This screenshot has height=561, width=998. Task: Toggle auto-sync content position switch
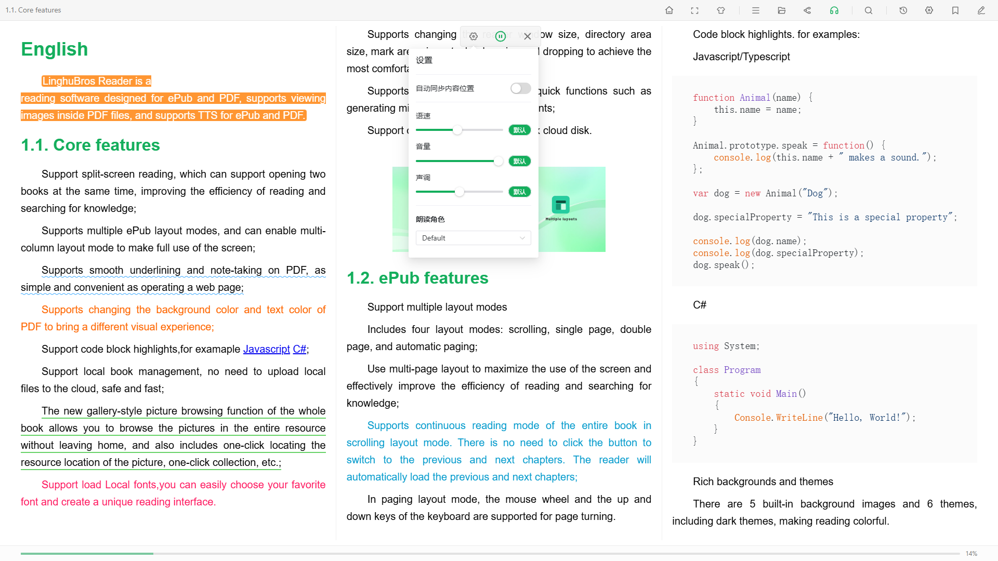coord(520,88)
